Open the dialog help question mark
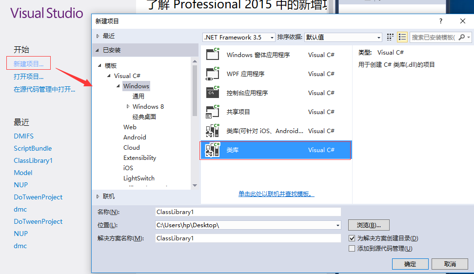 441,21
